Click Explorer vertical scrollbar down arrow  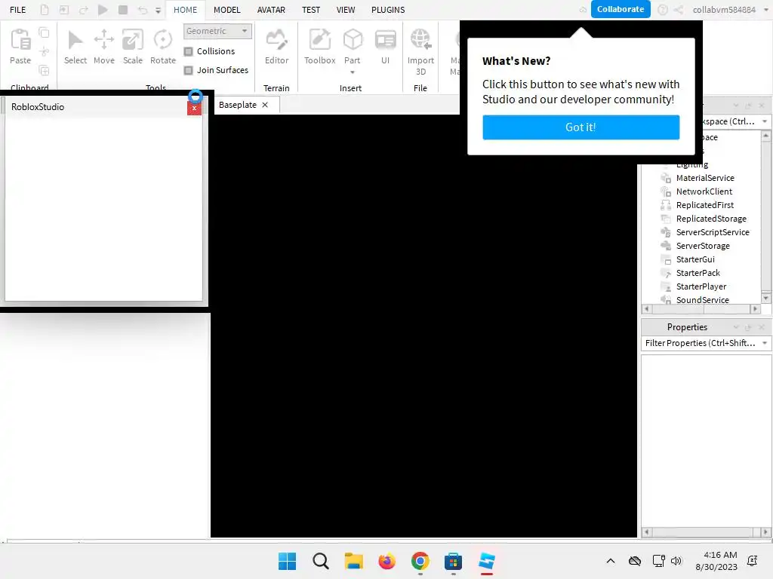click(x=765, y=298)
